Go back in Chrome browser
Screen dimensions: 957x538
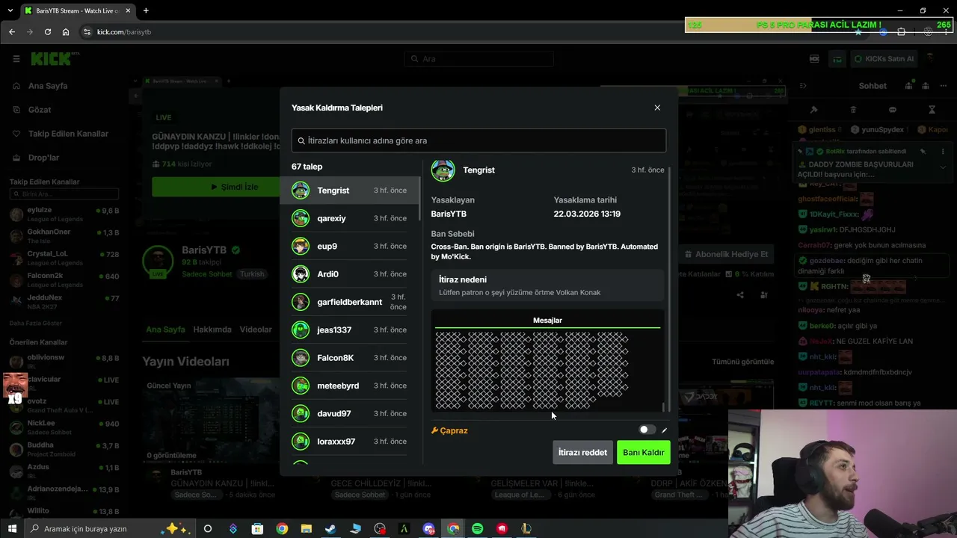point(12,32)
